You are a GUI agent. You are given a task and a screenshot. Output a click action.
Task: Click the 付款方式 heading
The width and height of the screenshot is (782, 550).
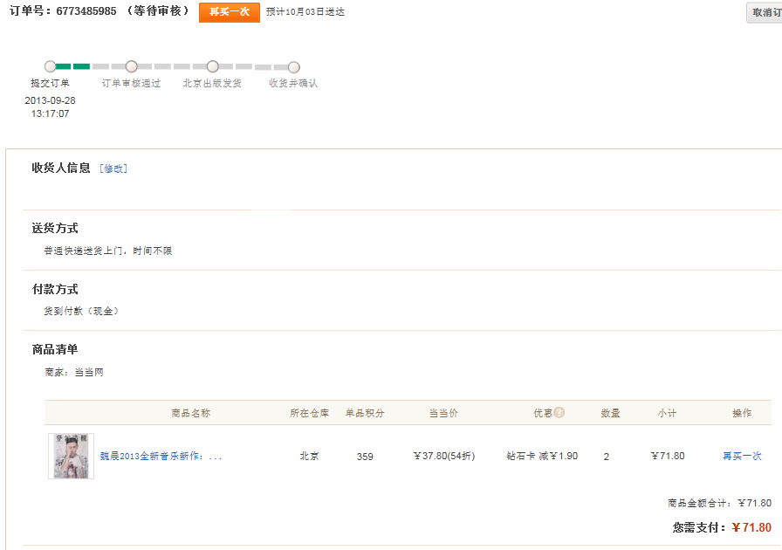click(x=55, y=289)
